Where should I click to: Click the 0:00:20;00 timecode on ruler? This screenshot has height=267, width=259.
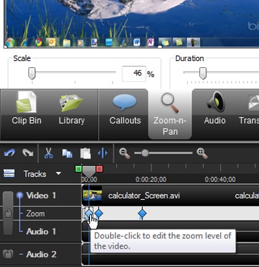click(x=151, y=180)
